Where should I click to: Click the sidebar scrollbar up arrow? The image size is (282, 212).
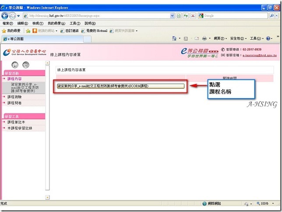click(x=47, y=63)
